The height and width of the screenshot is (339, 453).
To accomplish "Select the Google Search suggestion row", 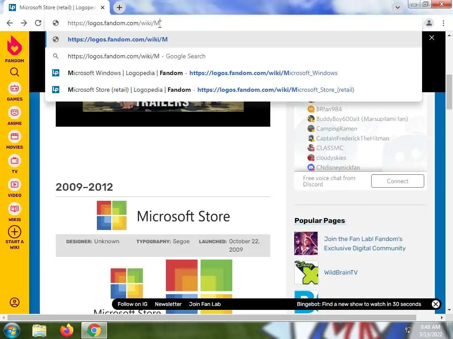I will pyautogui.click(x=234, y=56).
